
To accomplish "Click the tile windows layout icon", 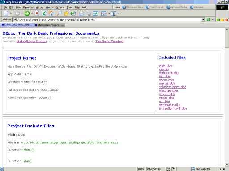I will point(114,13).
